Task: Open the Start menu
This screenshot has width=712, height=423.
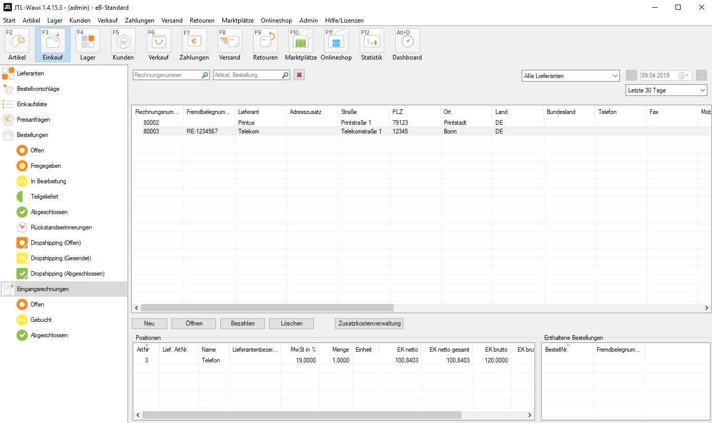Action: 9,21
